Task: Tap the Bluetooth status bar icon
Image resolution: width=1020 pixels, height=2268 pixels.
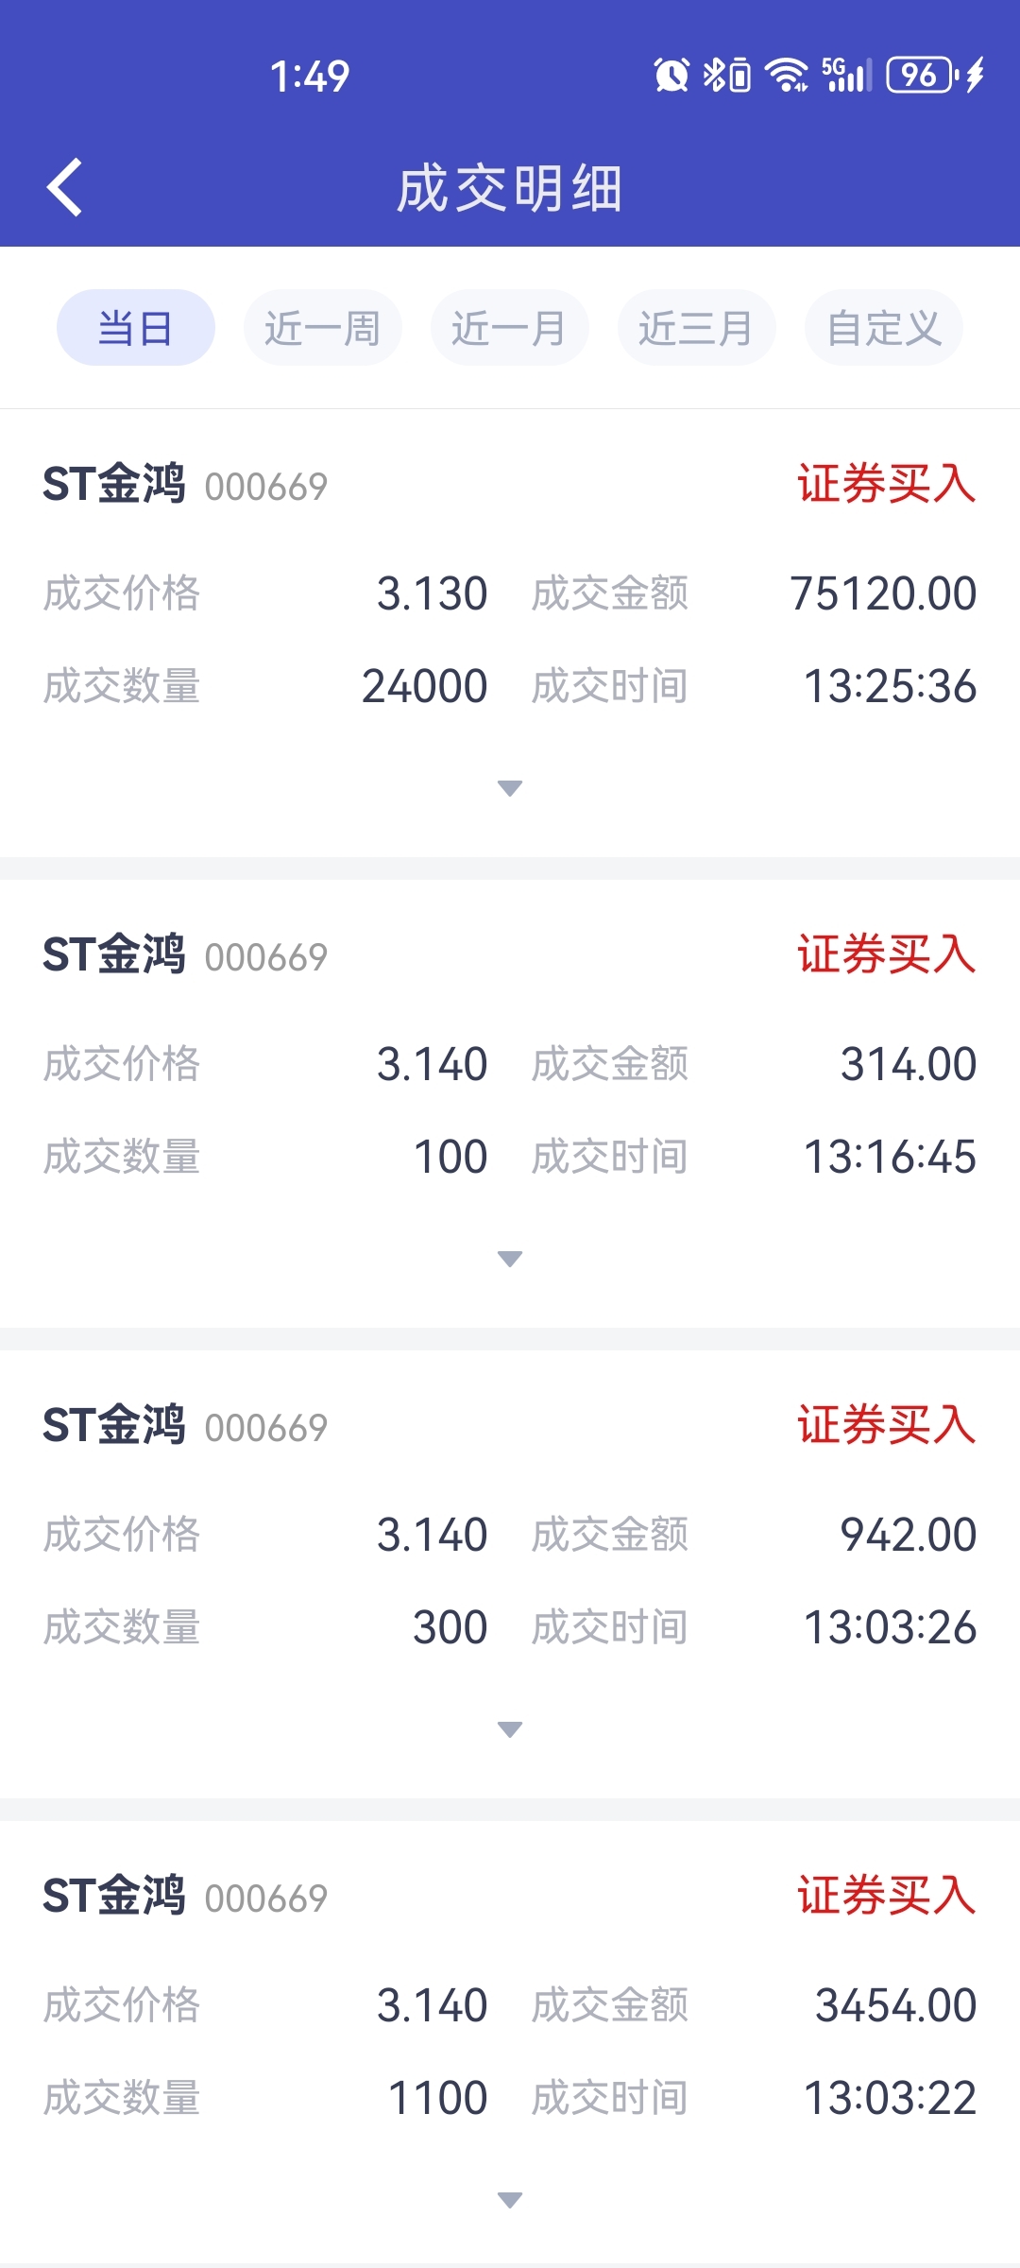Action: [727, 75]
